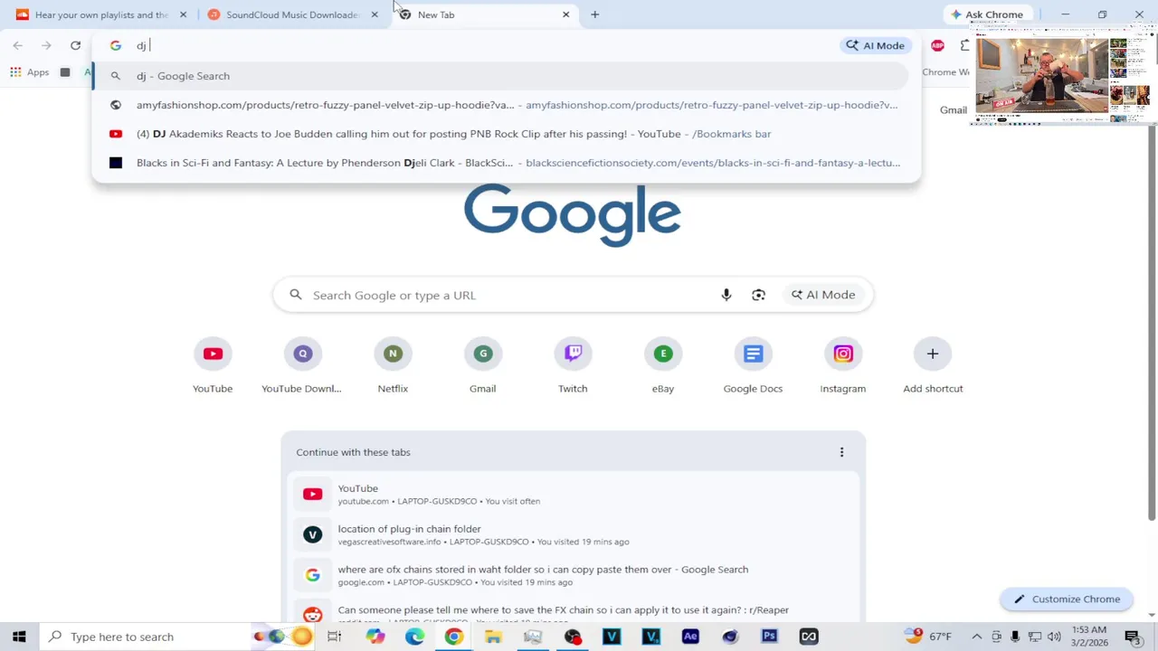Select the 'dj - Google Search' suggestion
The image size is (1158, 651).
[x=501, y=76]
